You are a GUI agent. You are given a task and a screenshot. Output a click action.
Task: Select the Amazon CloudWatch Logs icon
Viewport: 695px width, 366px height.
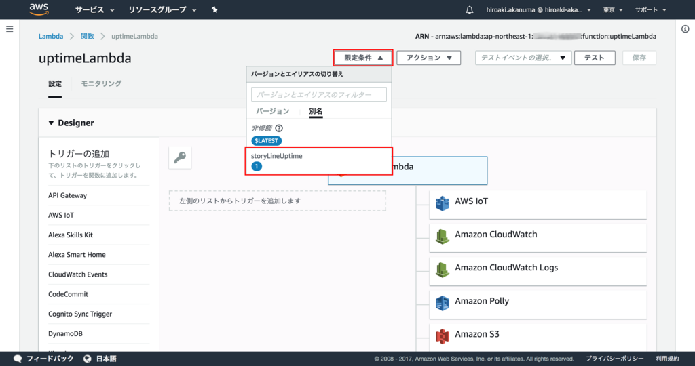(443, 270)
